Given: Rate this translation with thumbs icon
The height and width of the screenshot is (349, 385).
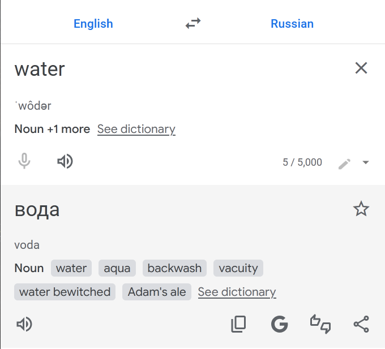Looking at the screenshot, I should 320,324.
